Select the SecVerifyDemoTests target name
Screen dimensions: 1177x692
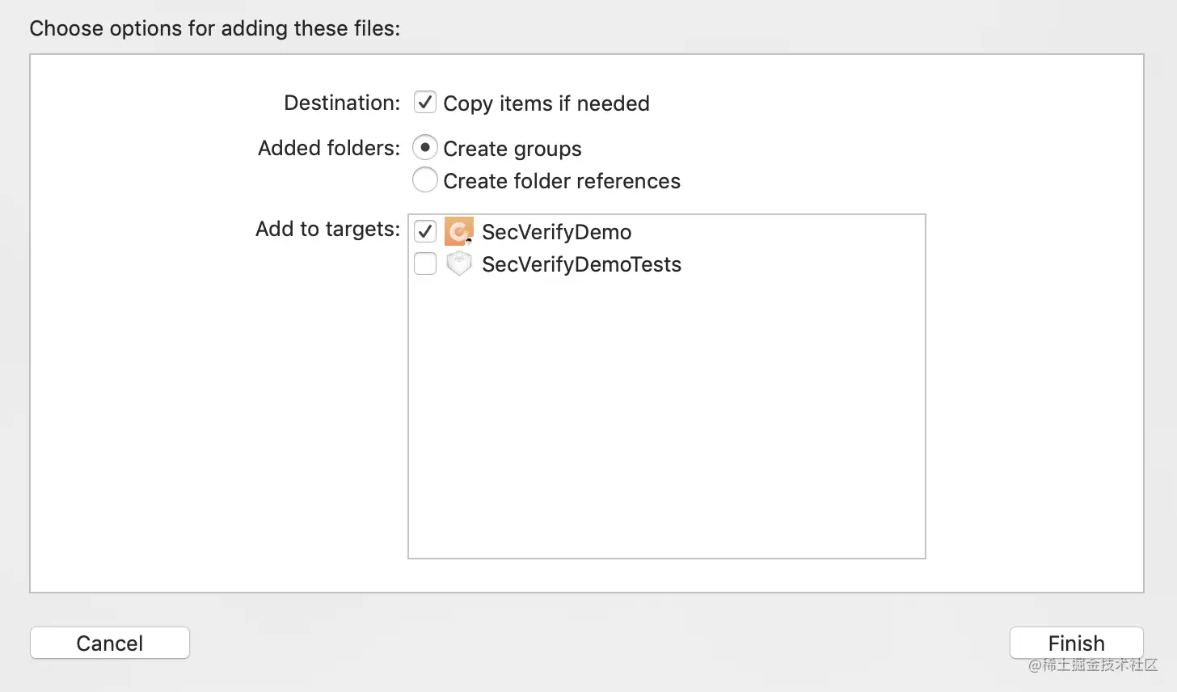(581, 264)
